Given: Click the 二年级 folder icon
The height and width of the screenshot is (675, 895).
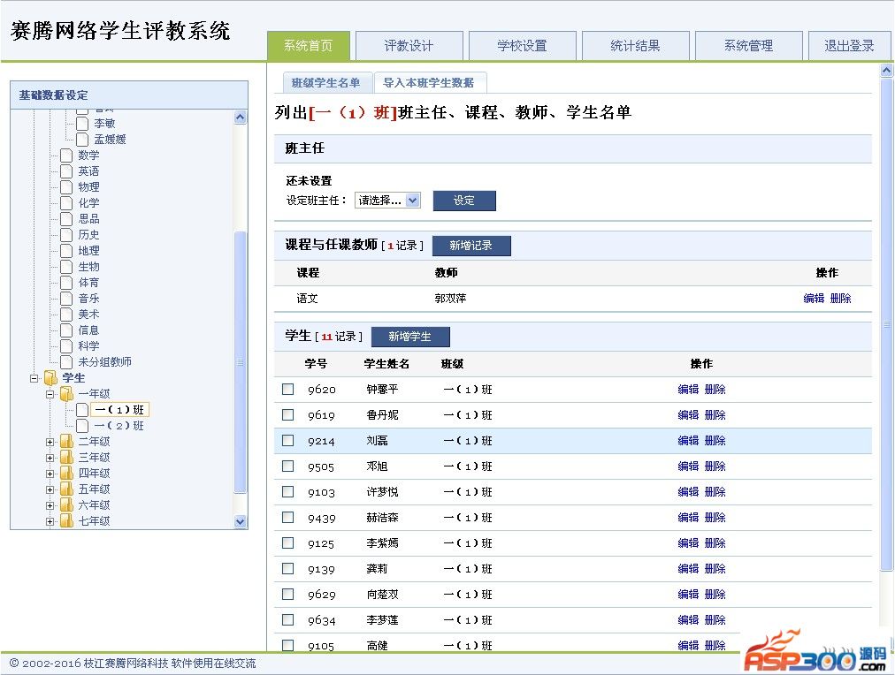Looking at the screenshot, I should click(x=66, y=442).
